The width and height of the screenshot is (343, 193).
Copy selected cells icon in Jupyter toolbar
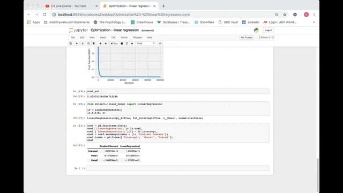[88, 43]
